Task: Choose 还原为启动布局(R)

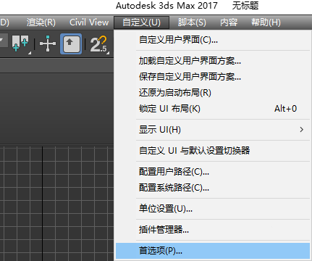Action: (x=212, y=93)
